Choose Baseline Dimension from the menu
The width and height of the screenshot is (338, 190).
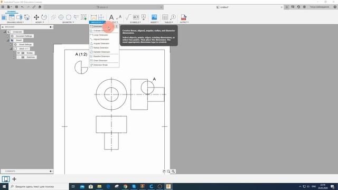104,56
